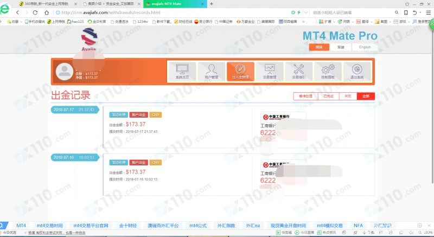Click the 今日优选 status bar item
The width and height of the screenshot is (434, 237).
coord(9,233)
